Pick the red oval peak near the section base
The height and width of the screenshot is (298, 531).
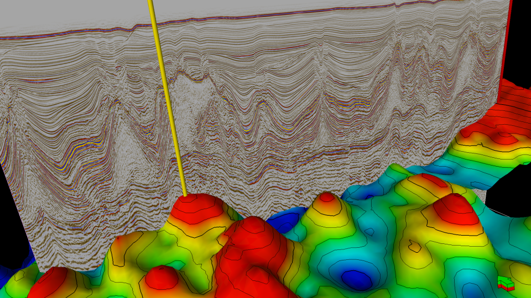click(x=431, y=180)
